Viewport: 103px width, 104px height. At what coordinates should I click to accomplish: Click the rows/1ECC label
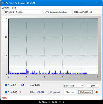coord(35,85)
